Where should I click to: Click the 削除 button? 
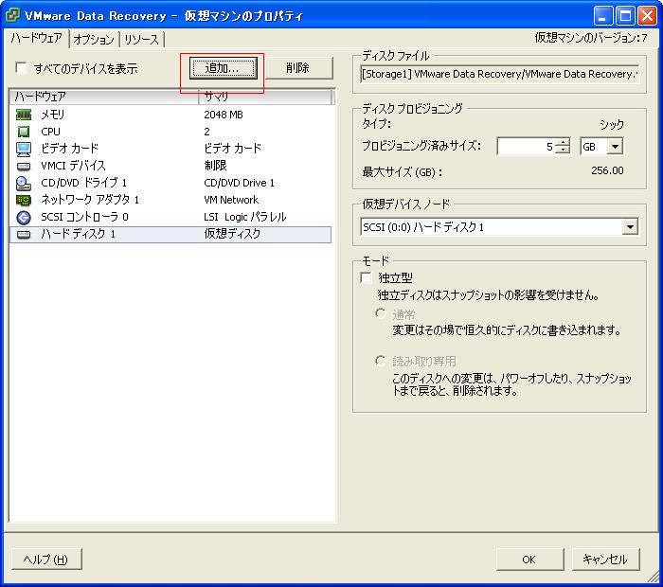pos(298,68)
